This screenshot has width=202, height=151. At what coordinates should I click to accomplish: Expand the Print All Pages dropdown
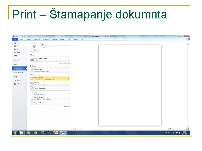click(x=50, y=70)
